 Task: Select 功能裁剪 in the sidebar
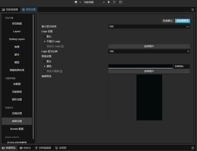click(x=17, y=92)
